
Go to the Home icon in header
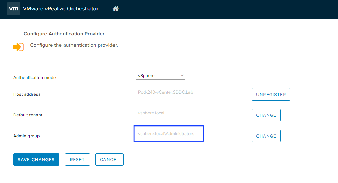(116, 9)
